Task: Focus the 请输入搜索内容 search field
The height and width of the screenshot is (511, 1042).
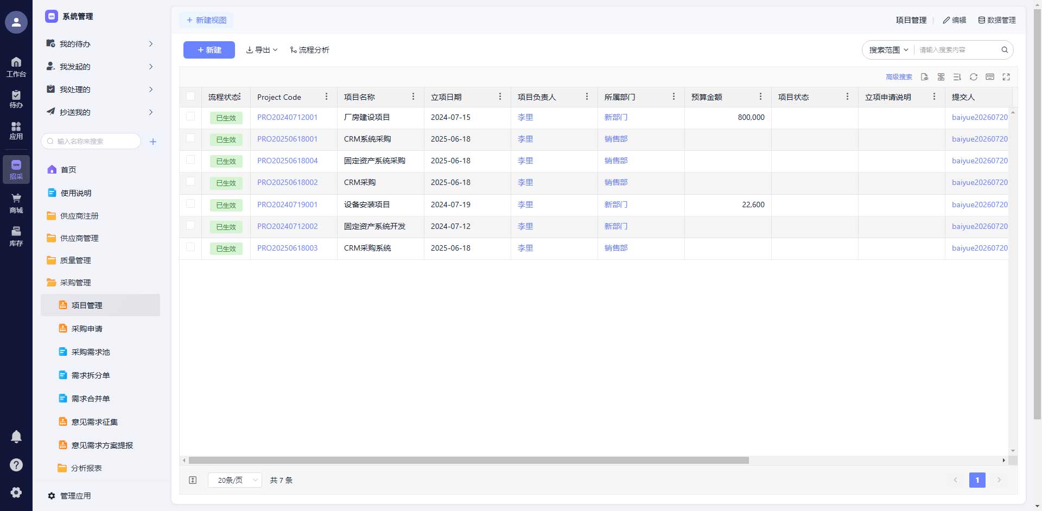Action: [x=957, y=50]
